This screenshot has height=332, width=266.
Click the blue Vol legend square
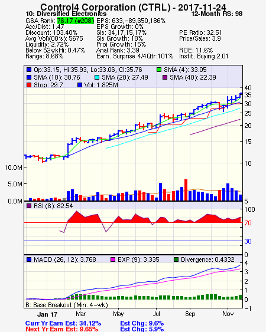pyautogui.click(x=80, y=85)
